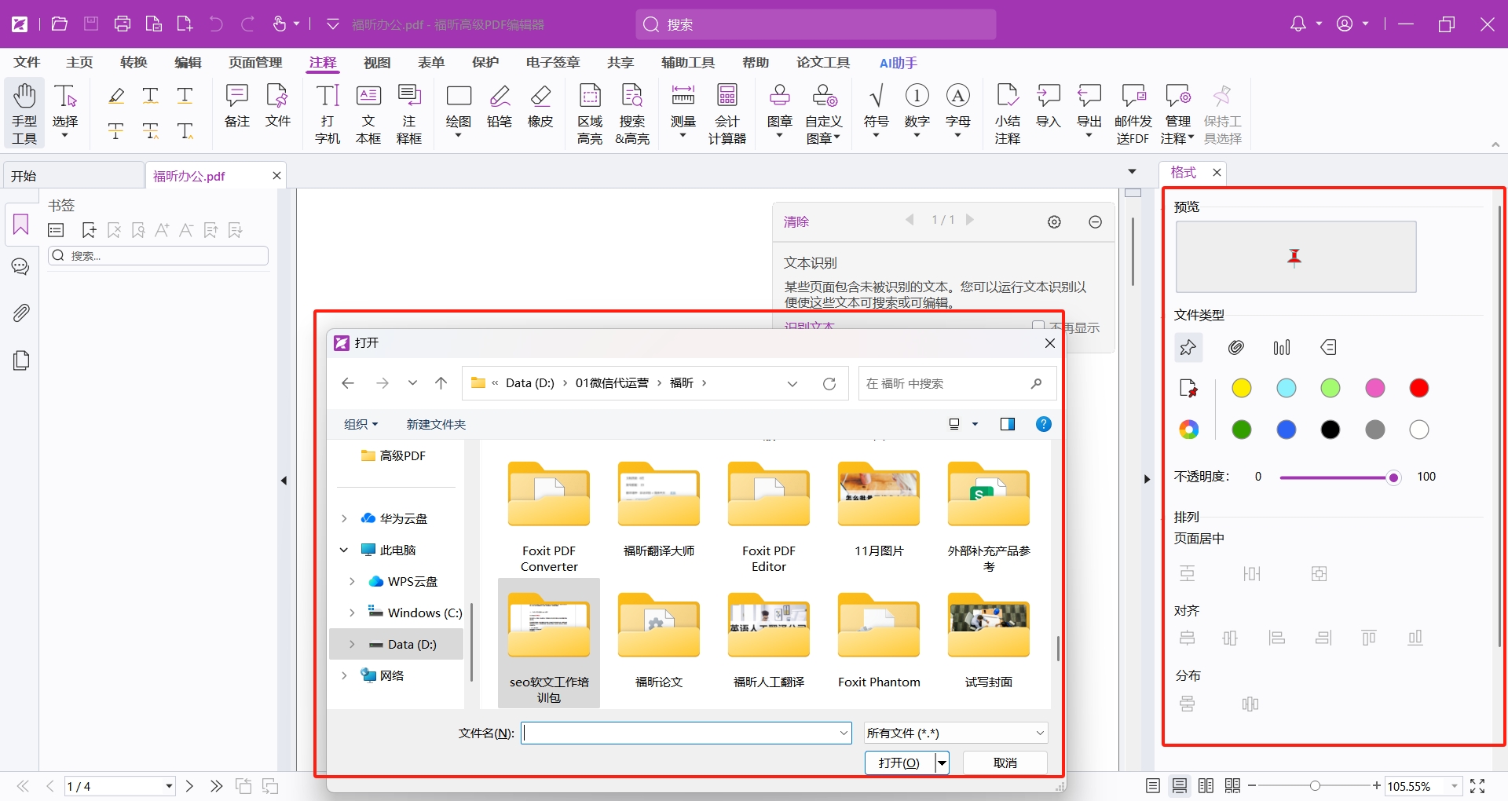Select the 橡皮 eraser tool
This screenshot has height=801, width=1508.
click(540, 108)
